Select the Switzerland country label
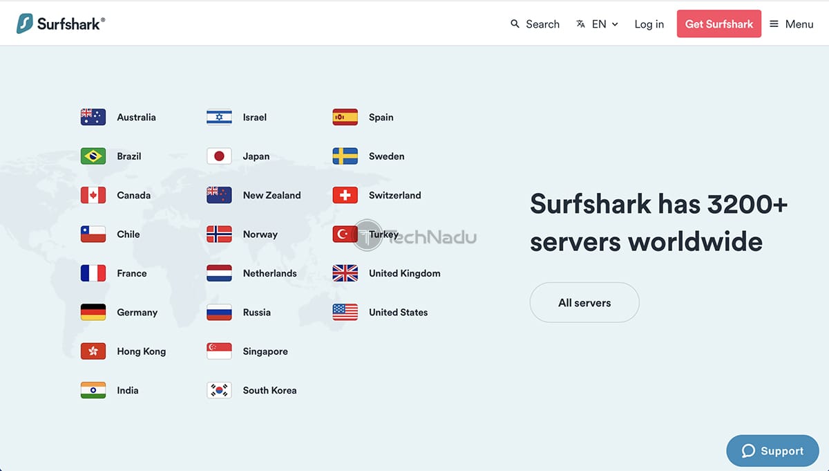Image resolution: width=829 pixels, height=471 pixels. point(394,195)
